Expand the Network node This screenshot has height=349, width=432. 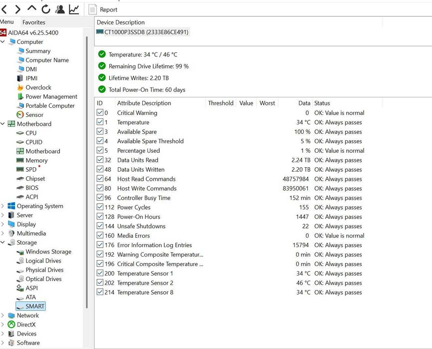tap(3, 316)
